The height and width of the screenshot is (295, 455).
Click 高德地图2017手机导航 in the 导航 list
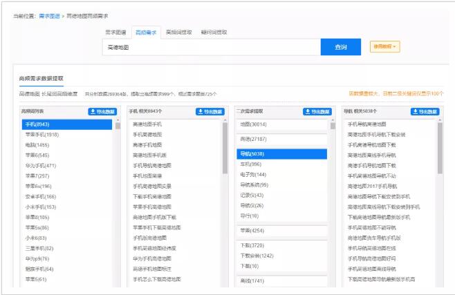point(372,187)
